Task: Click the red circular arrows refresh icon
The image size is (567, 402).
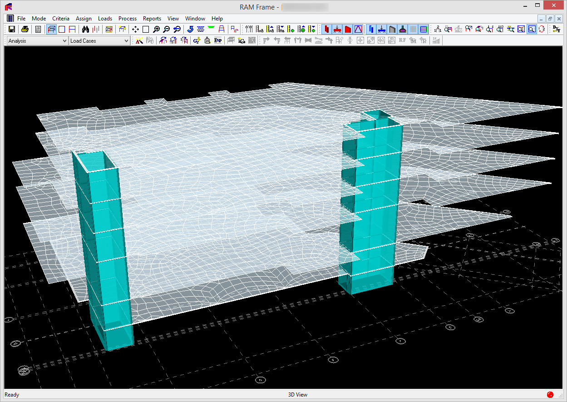Action: click(542, 29)
